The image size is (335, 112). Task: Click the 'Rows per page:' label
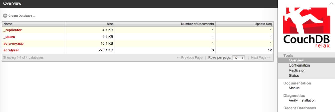(220, 58)
